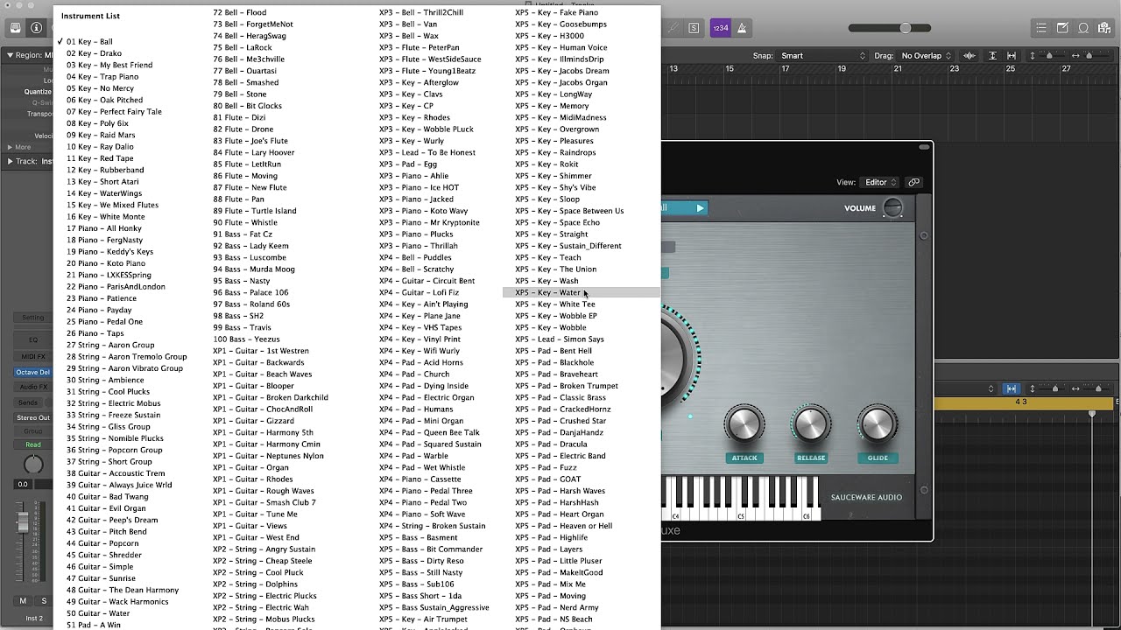The height and width of the screenshot is (630, 1121).
Task: Toggle vertical auto zoom button
Action: (x=992, y=56)
